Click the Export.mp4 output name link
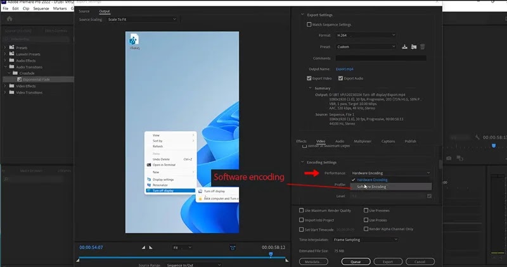Viewport: 507px width, 267px height. pyautogui.click(x=344, y=69)
